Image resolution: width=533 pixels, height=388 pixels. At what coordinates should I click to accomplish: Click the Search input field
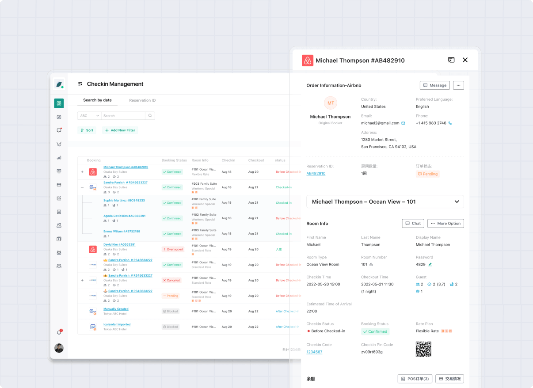click(123, 116)
